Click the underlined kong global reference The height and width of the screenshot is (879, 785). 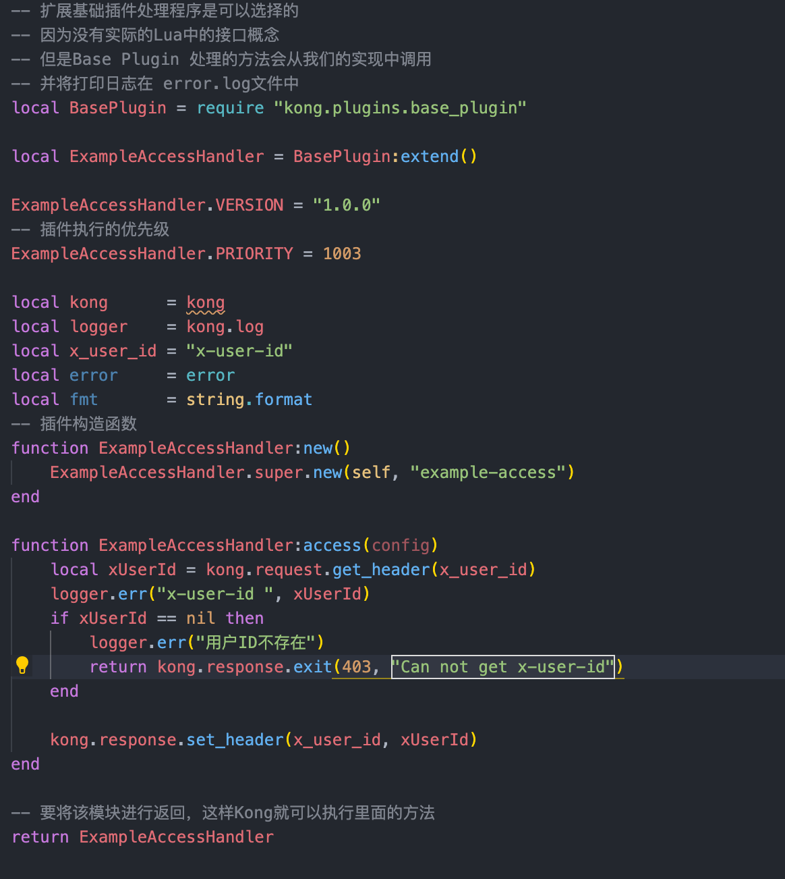(206, 302)
